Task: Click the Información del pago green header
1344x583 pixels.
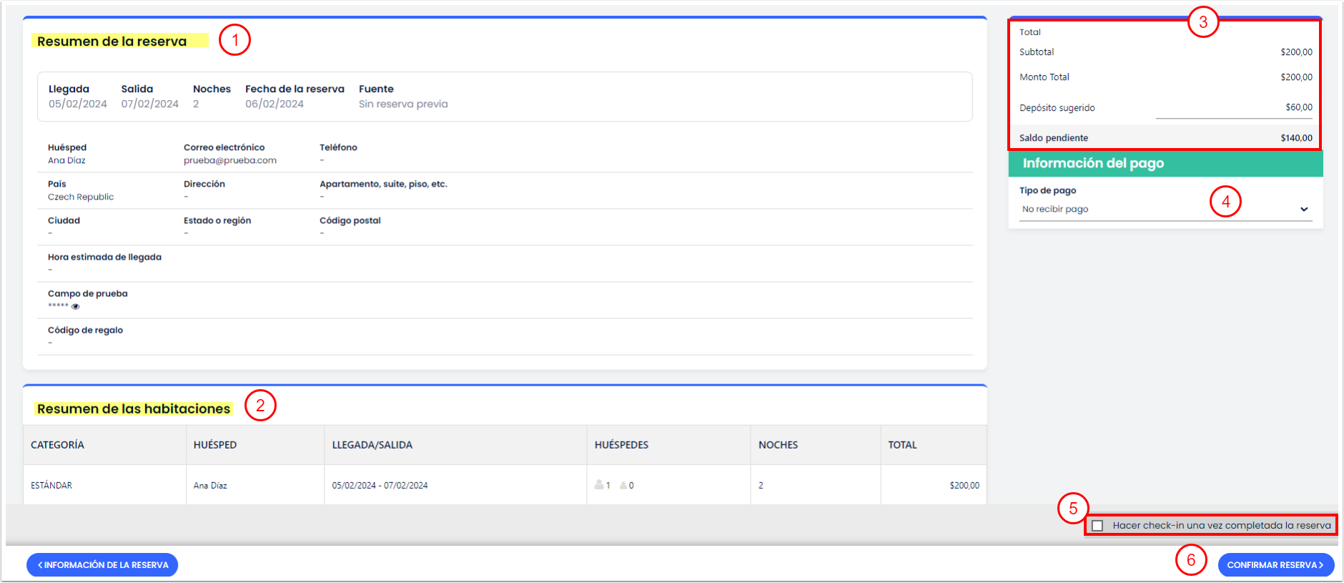Action: (x=1165, y=164)
